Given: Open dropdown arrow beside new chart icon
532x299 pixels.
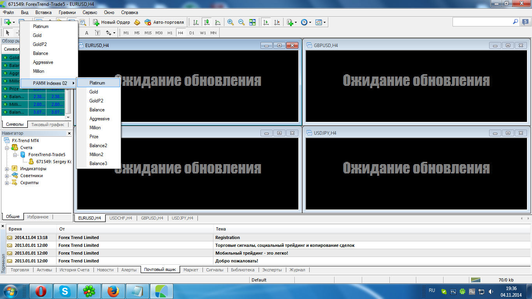Looking at the screenshot, I should (14, 22).
